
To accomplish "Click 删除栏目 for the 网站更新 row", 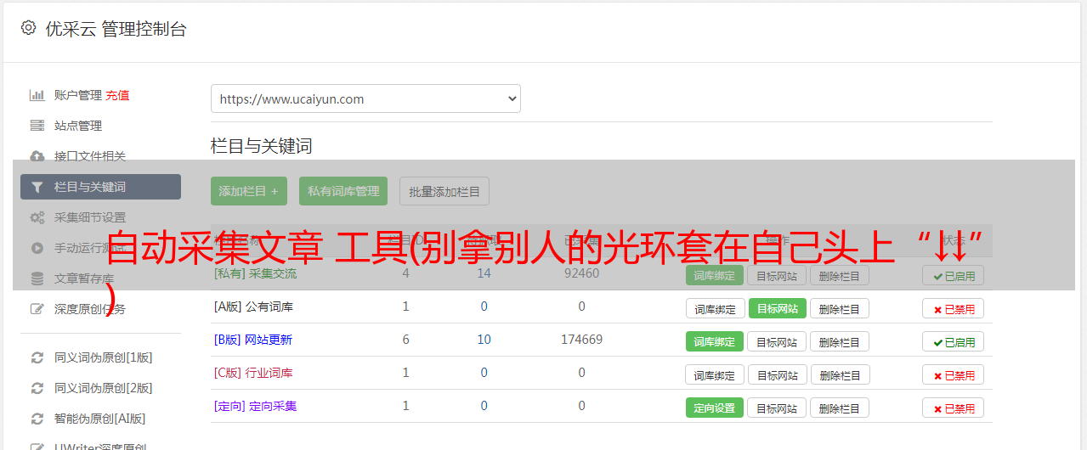I will click(840, 341).
